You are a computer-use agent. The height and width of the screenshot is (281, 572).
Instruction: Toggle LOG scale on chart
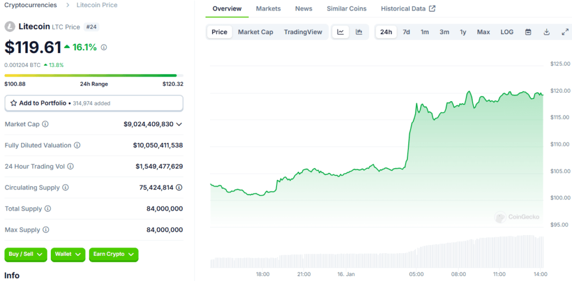pos(507,32)
